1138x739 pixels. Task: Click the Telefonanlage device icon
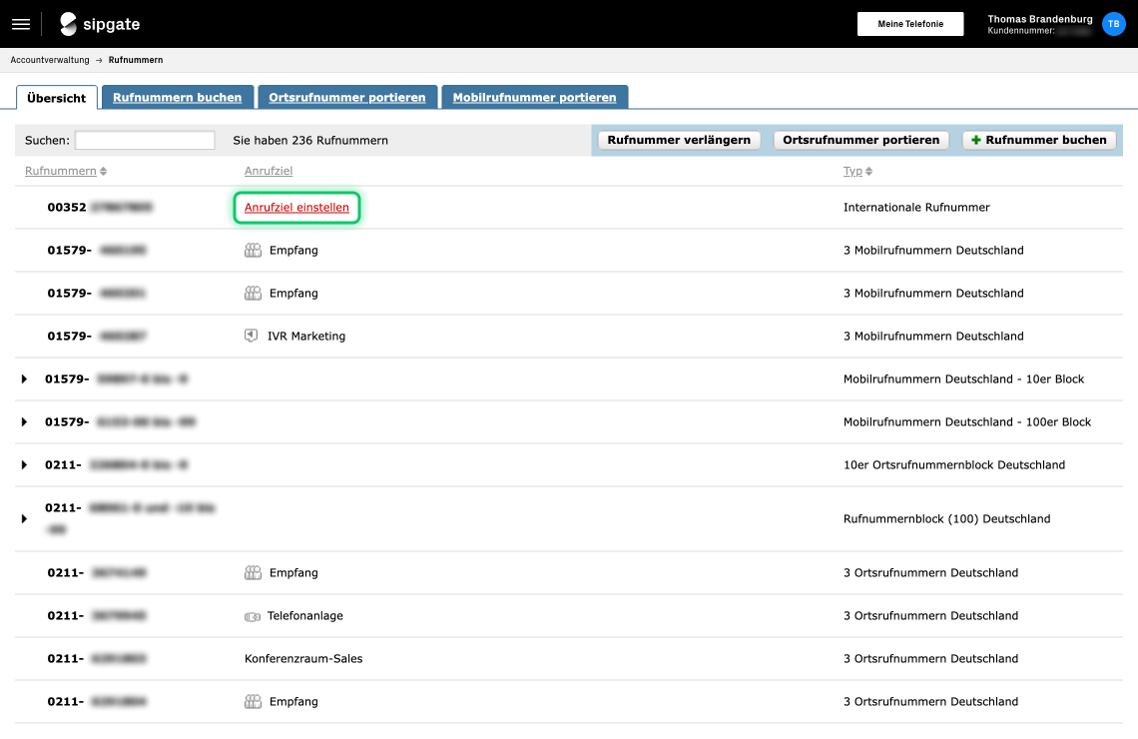(252, 616)
